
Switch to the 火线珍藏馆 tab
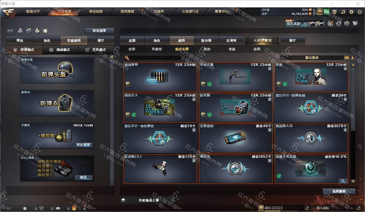click(x=262, y=41)
